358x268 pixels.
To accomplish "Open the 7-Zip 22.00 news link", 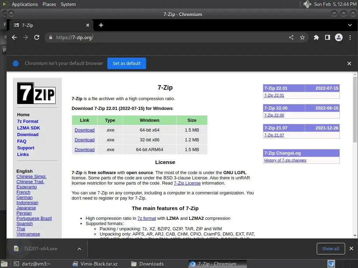I will [274, 115].
